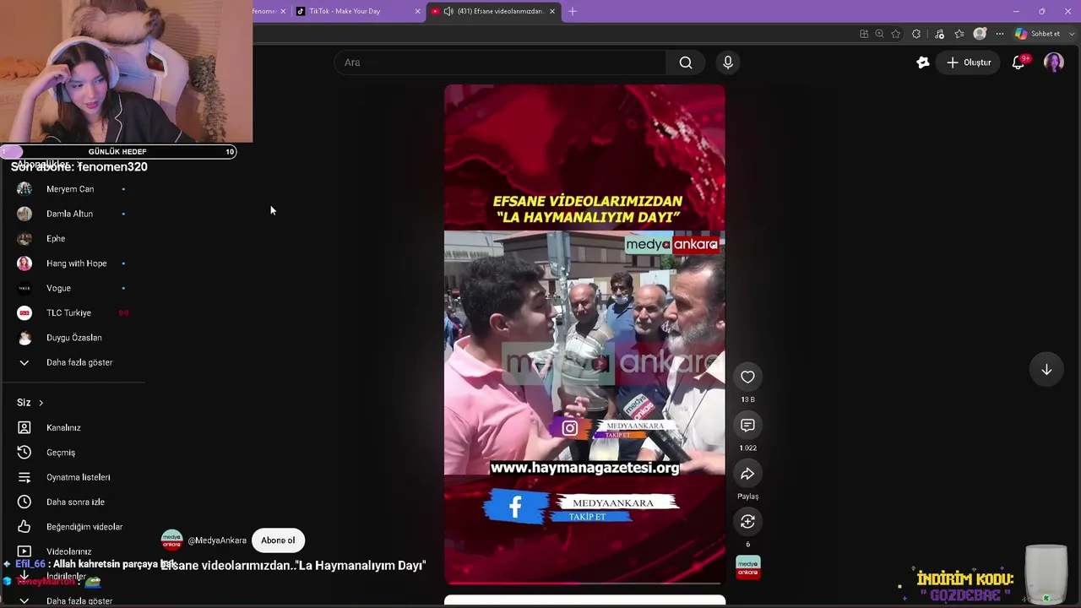1081x608 pixels.
Task: Add this page to browser favorites
Action: [895, 34]
